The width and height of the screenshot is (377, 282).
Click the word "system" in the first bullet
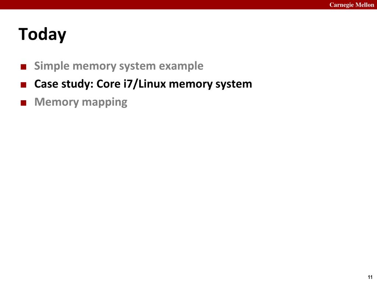pyautogui.click(x=138, y=66)
